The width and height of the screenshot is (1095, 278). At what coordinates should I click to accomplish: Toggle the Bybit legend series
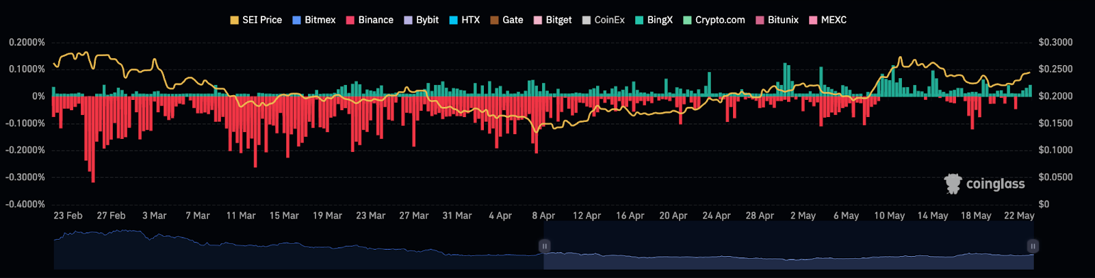[422, 20]
